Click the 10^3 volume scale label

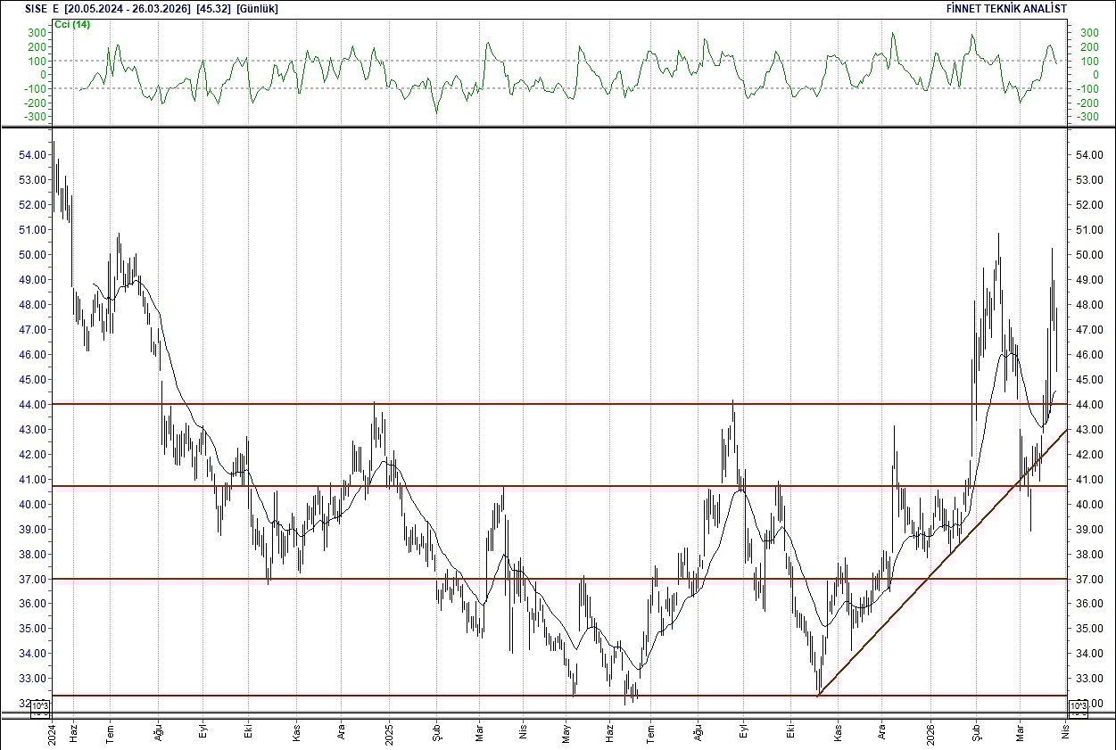(39, 705)
